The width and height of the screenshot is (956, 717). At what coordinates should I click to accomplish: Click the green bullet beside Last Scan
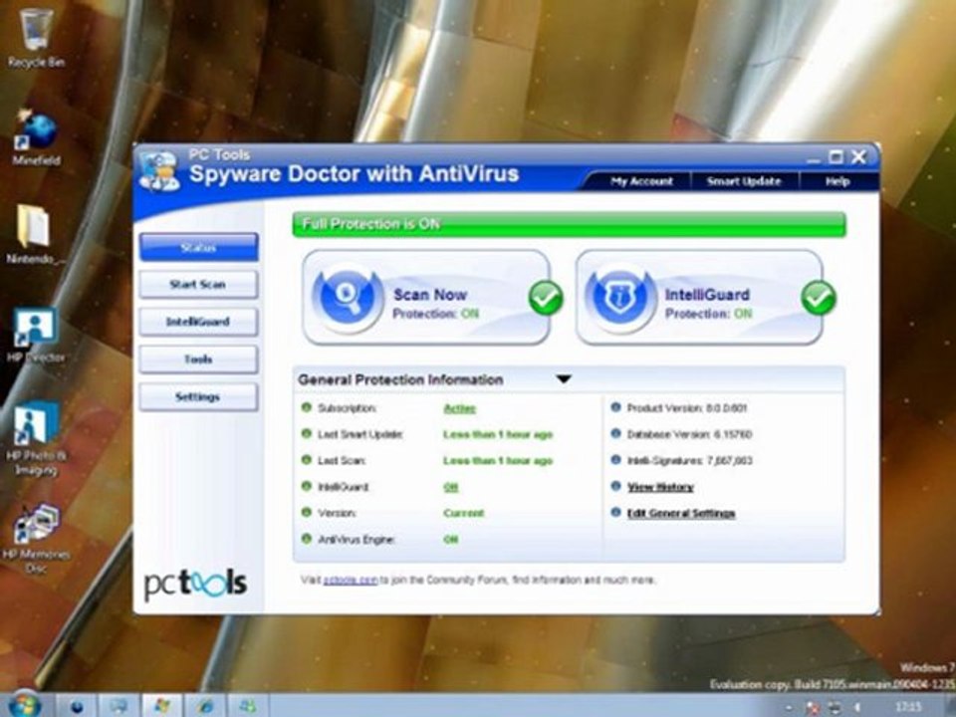pyautogui.click(x=307, y=460)
